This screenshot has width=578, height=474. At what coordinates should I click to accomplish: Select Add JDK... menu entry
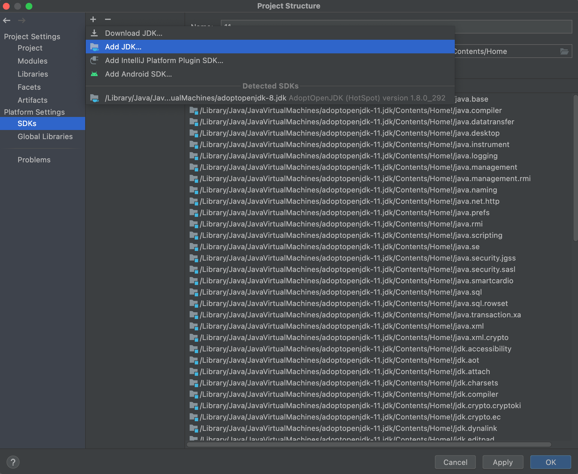coord(123,47)
